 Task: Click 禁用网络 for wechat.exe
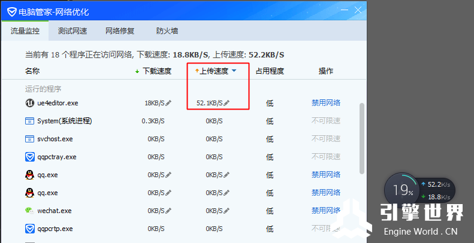(x=326, y=211)
